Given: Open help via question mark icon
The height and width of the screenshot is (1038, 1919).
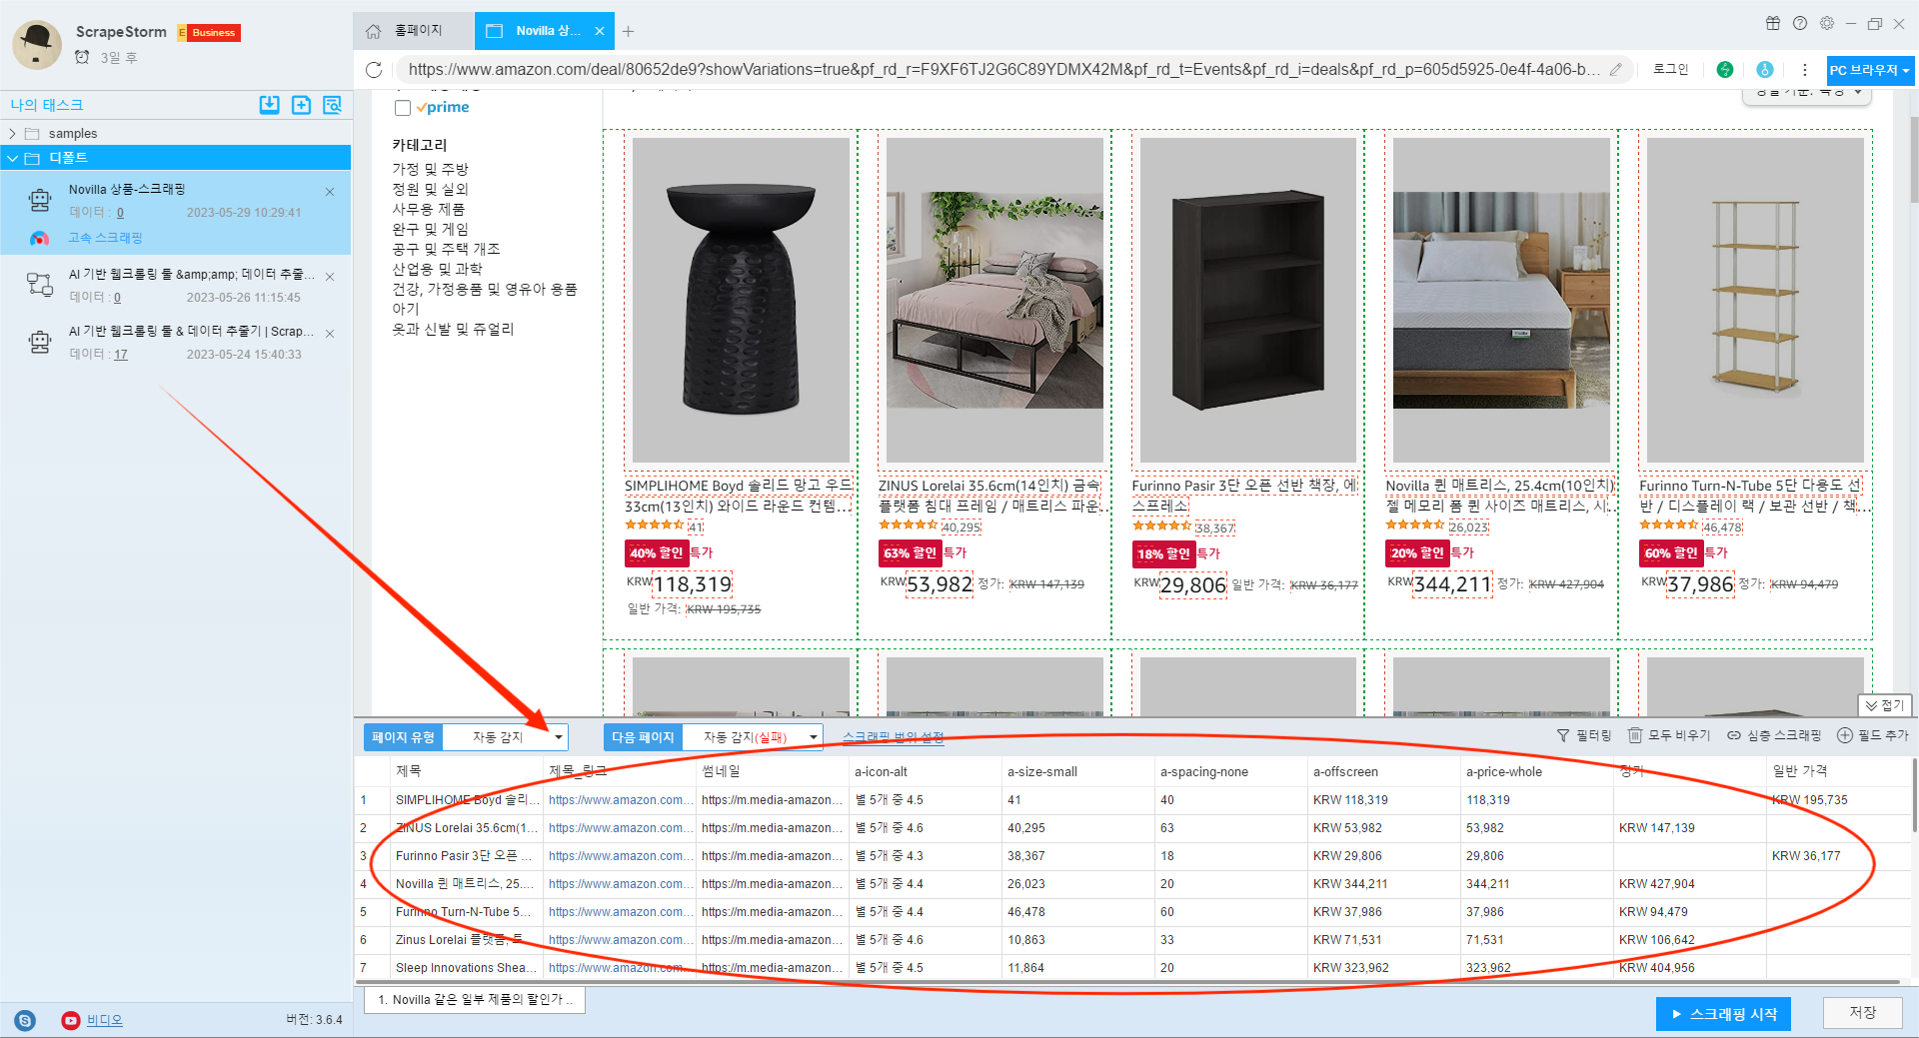Looking at the screenshot, I should tap(1800, 24).
